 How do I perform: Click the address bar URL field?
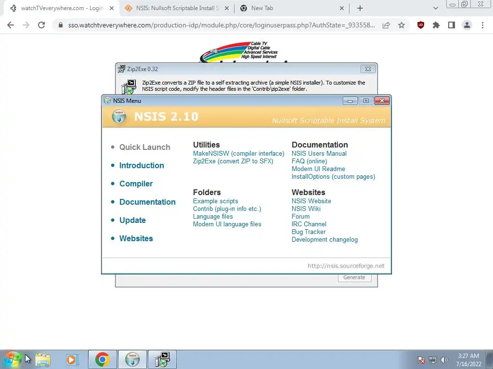pyautogui.click(x=221, y=25)
